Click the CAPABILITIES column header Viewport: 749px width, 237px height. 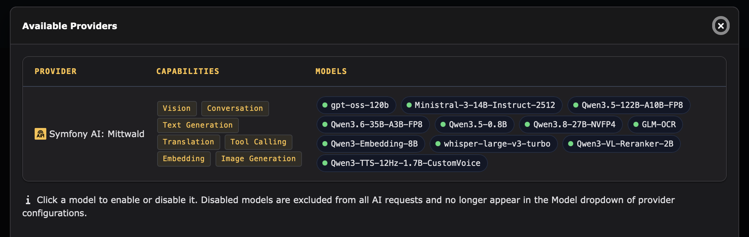(188, 71)
